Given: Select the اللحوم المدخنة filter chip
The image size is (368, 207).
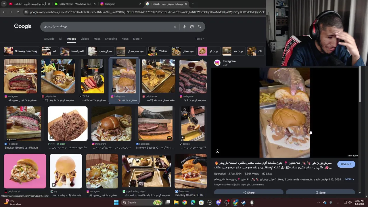Looking at the screenshot, I should [73, 51].
